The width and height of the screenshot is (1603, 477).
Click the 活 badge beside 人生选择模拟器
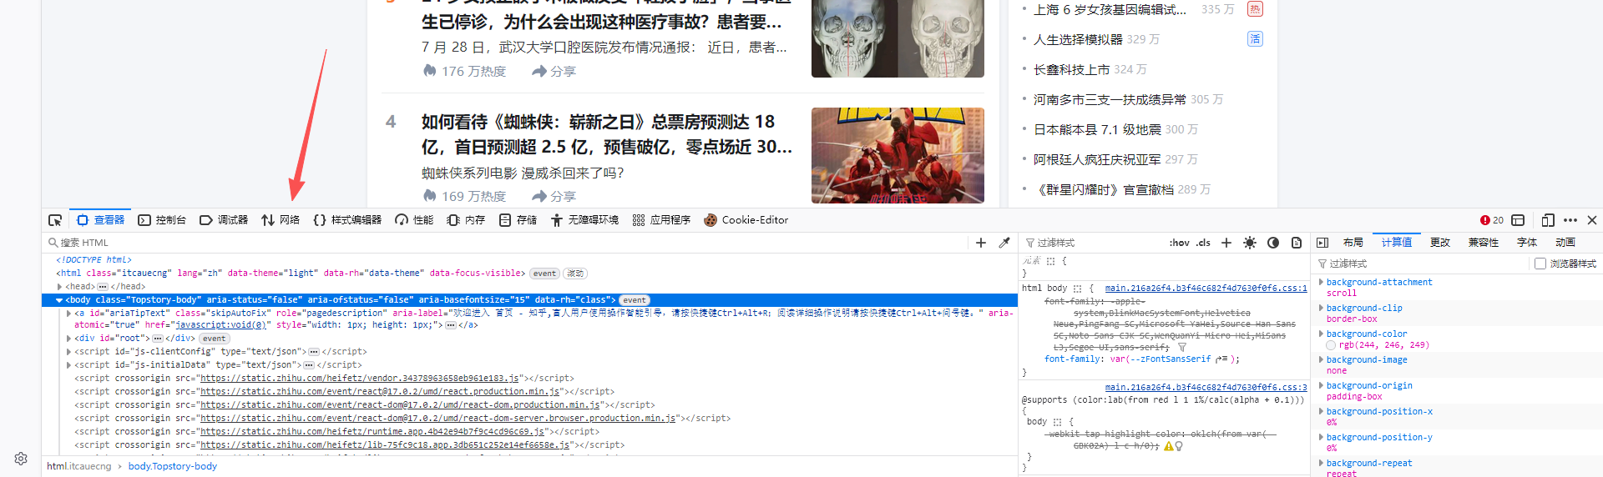tap(1255, 39)
